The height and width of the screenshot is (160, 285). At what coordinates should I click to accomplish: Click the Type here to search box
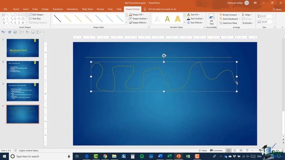pyautogui.click(x=41, y=156)
